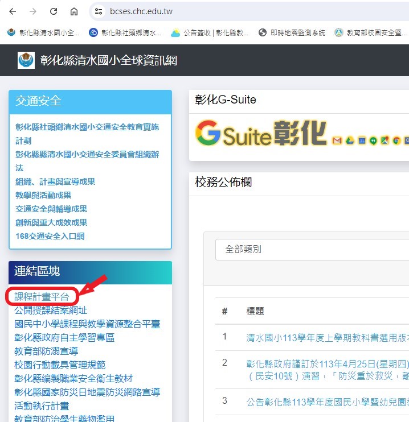This screenshot has width=409, height=422.
Task: Open 交通安全與輔導成果 link
Action: [x=51, y=209]
